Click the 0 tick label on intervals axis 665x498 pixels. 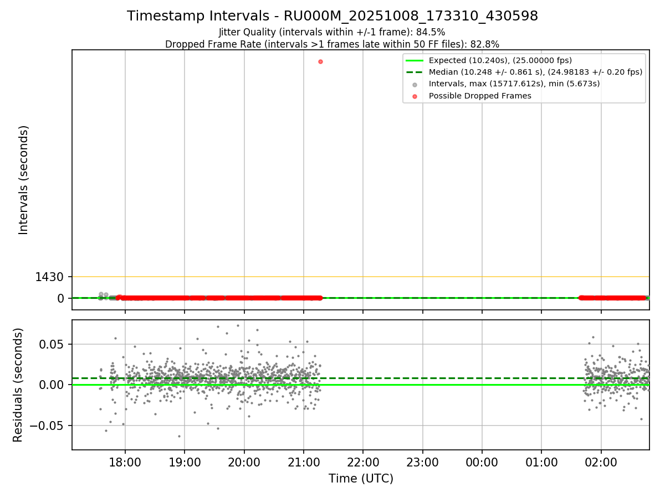62,298
